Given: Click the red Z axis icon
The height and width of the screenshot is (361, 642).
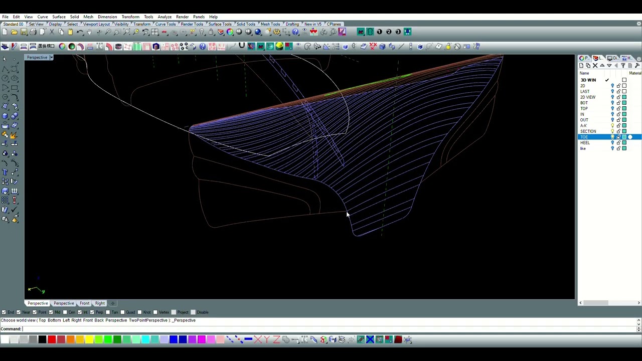Looking at the screenshot, I should (276, 339).
